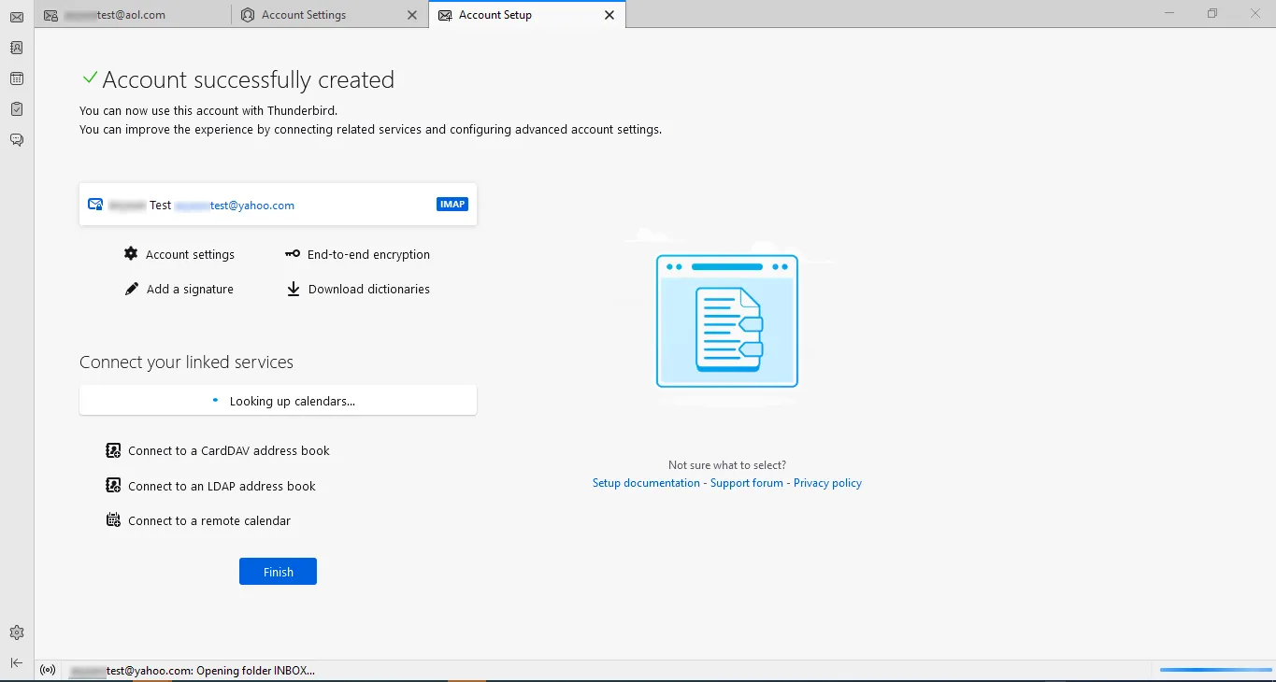Screen dimensions: 1276x682
Task: Connect to a CardDAV address book
Action: point(228,451)
